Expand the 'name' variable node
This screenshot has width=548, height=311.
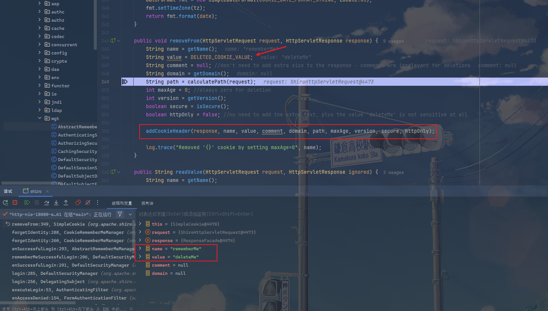click(140, 248)
